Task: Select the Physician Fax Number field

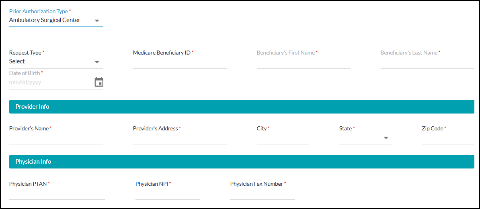Action: [262, 194]
